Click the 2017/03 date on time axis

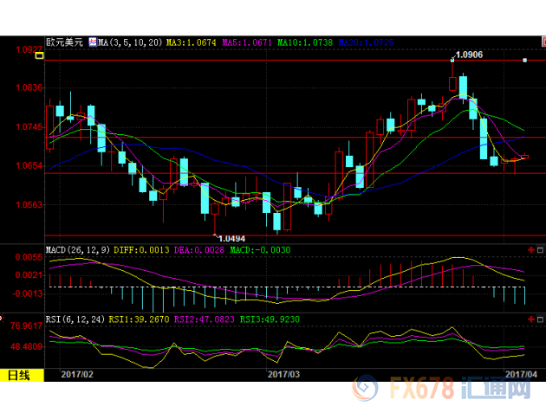[283, 374]
